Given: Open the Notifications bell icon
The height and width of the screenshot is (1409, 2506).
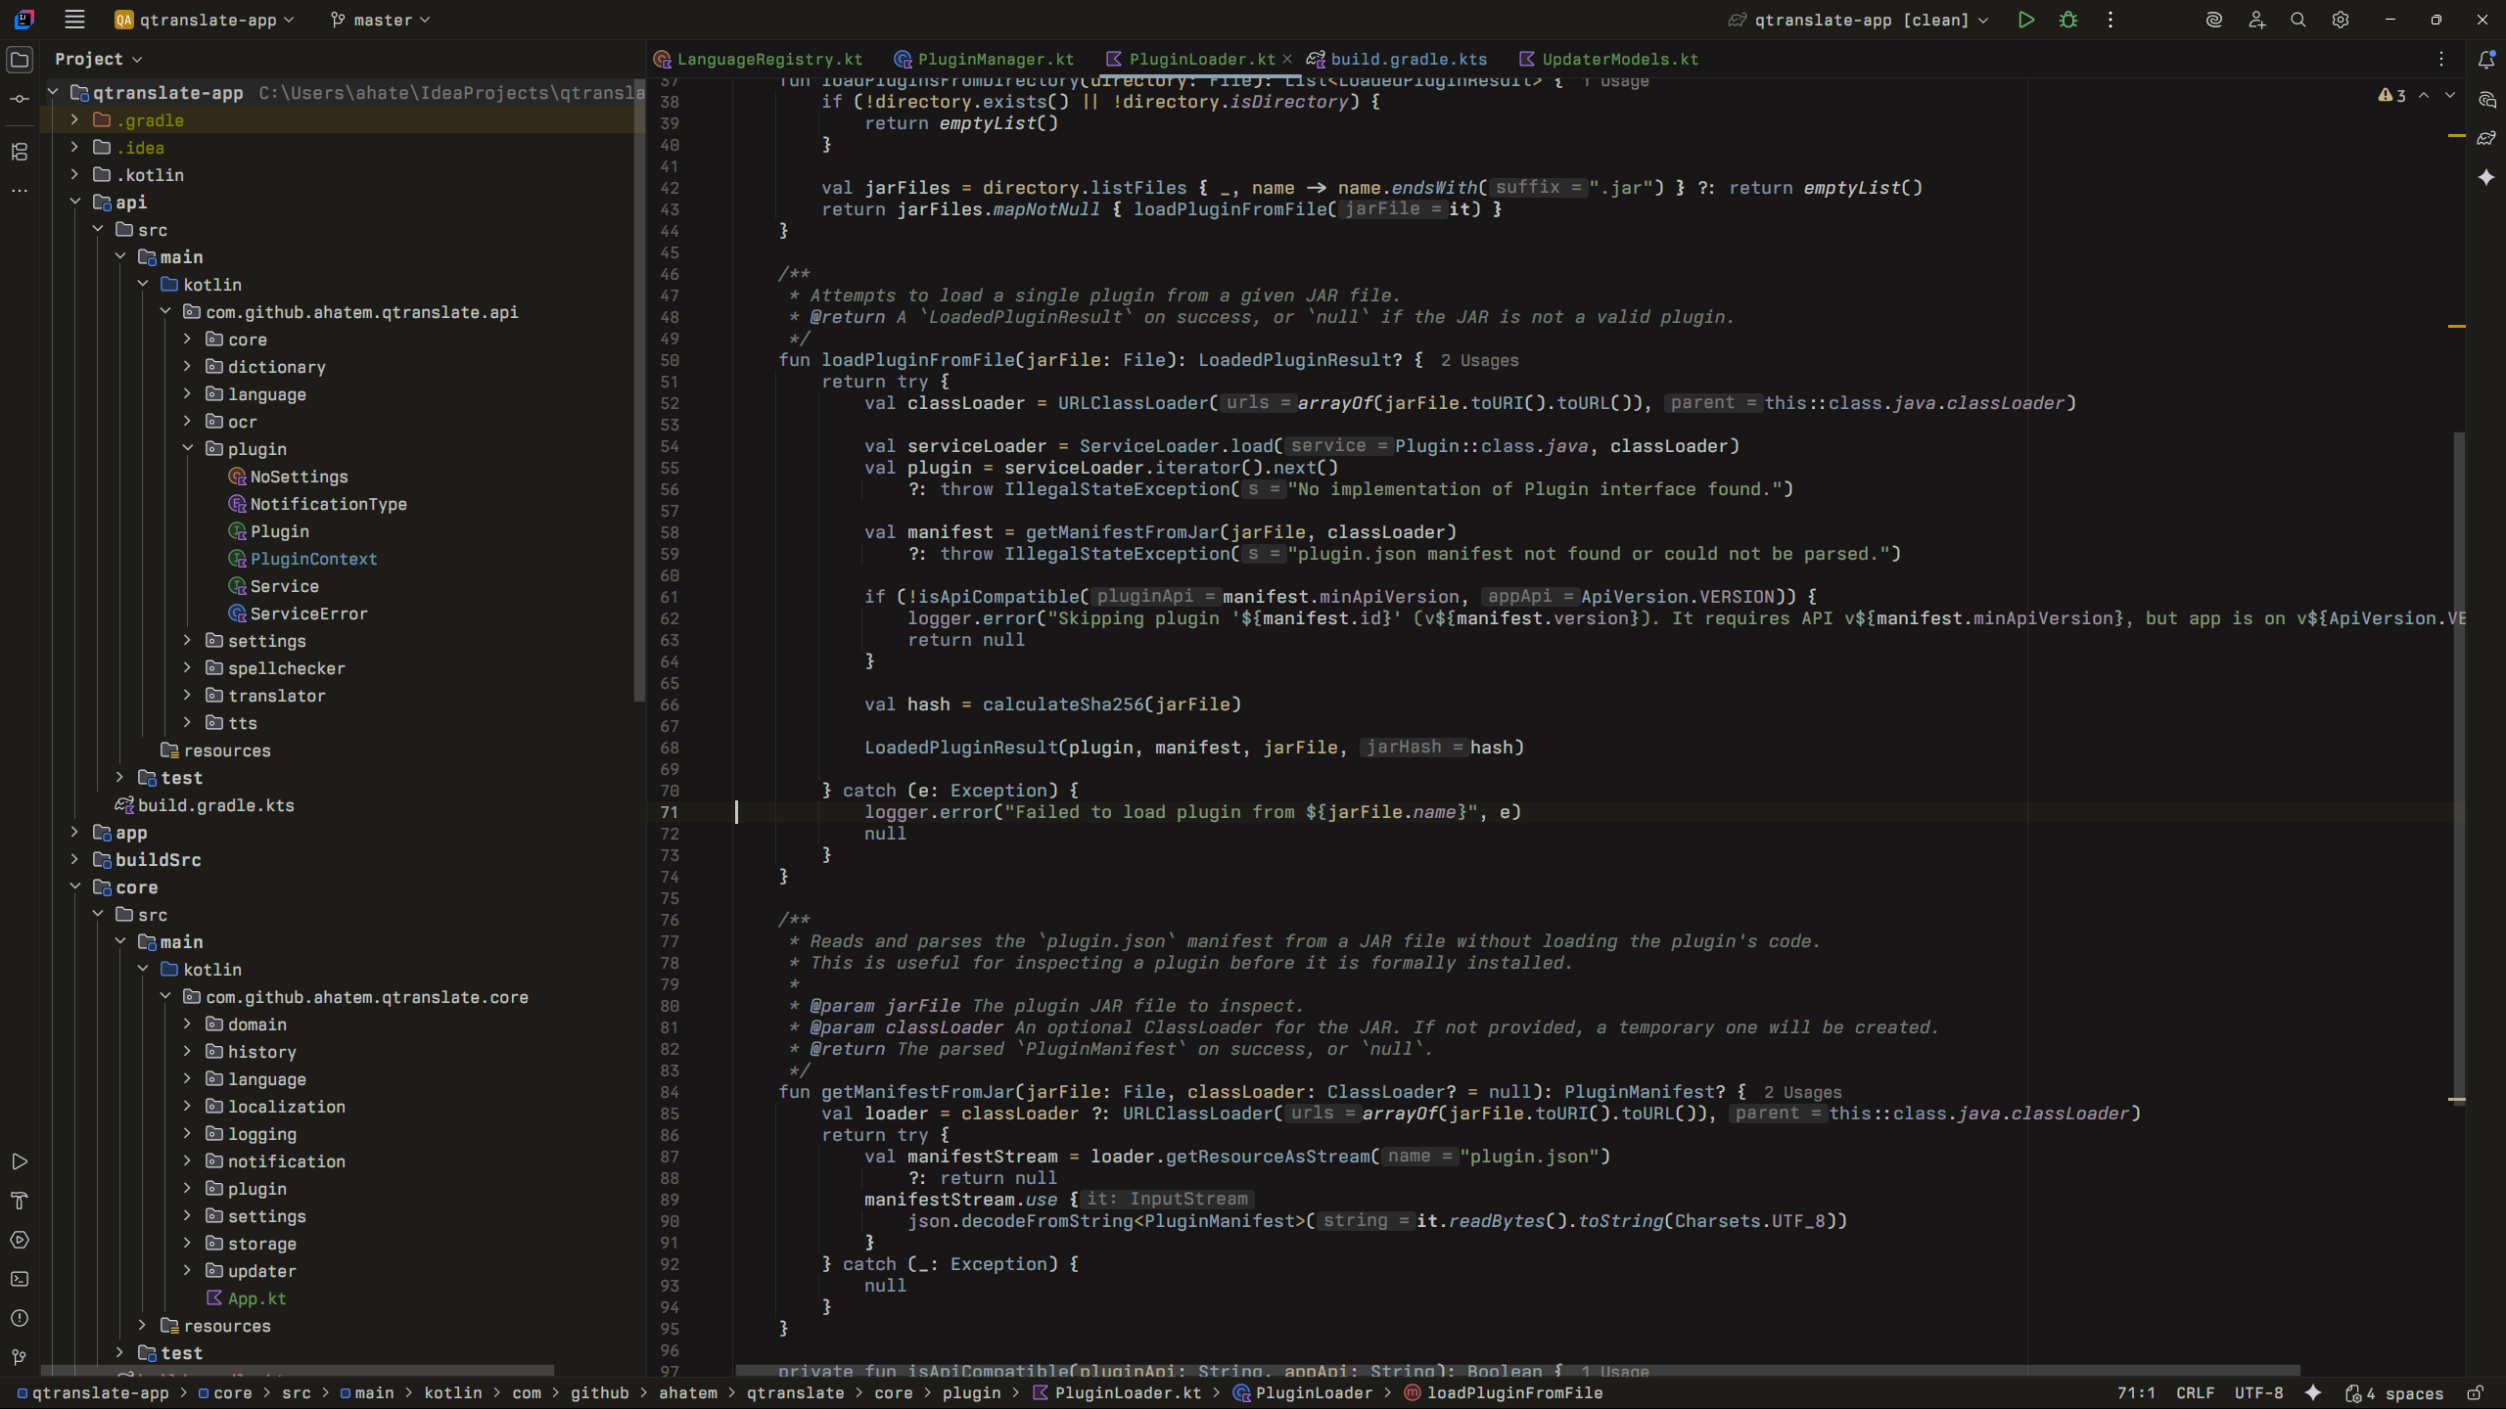Looking at the screenshot, I should 2486,60.
